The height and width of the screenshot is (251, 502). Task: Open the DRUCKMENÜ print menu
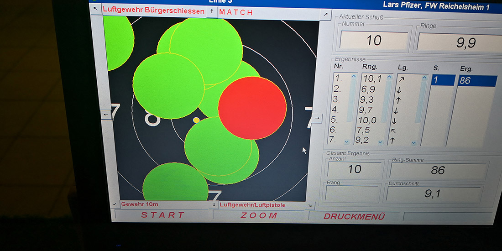click(354, 216)
